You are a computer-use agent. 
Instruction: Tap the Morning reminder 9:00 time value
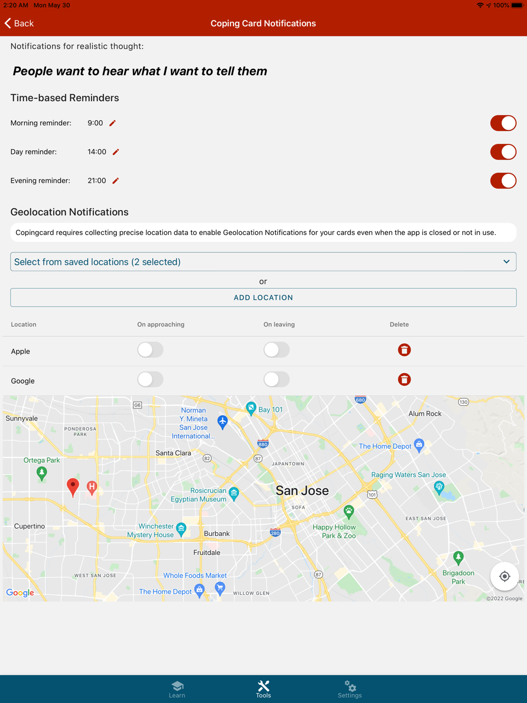point(95,123)
